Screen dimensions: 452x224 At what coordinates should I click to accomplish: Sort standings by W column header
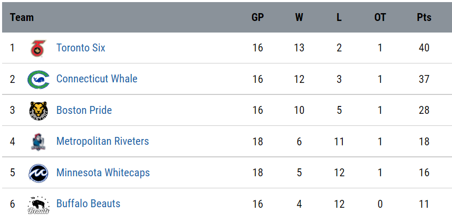coord(299,17)
